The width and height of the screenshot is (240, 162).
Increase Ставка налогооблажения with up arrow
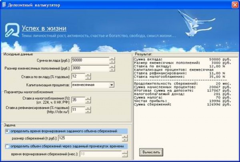click(x=88, y=98)
